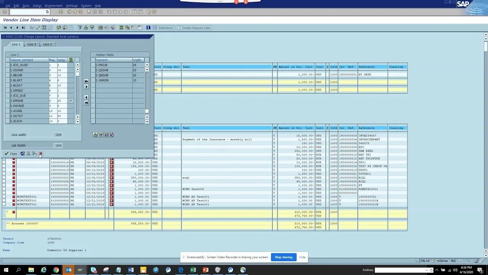Click the Create Dispute Case button
488x275 pixels.
[194, 27]
